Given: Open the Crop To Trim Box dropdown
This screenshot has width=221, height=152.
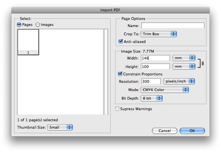Looking at the screenshot, I should pos(159,34).
